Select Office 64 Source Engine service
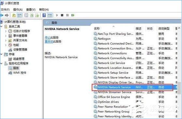 pos(135,97)
